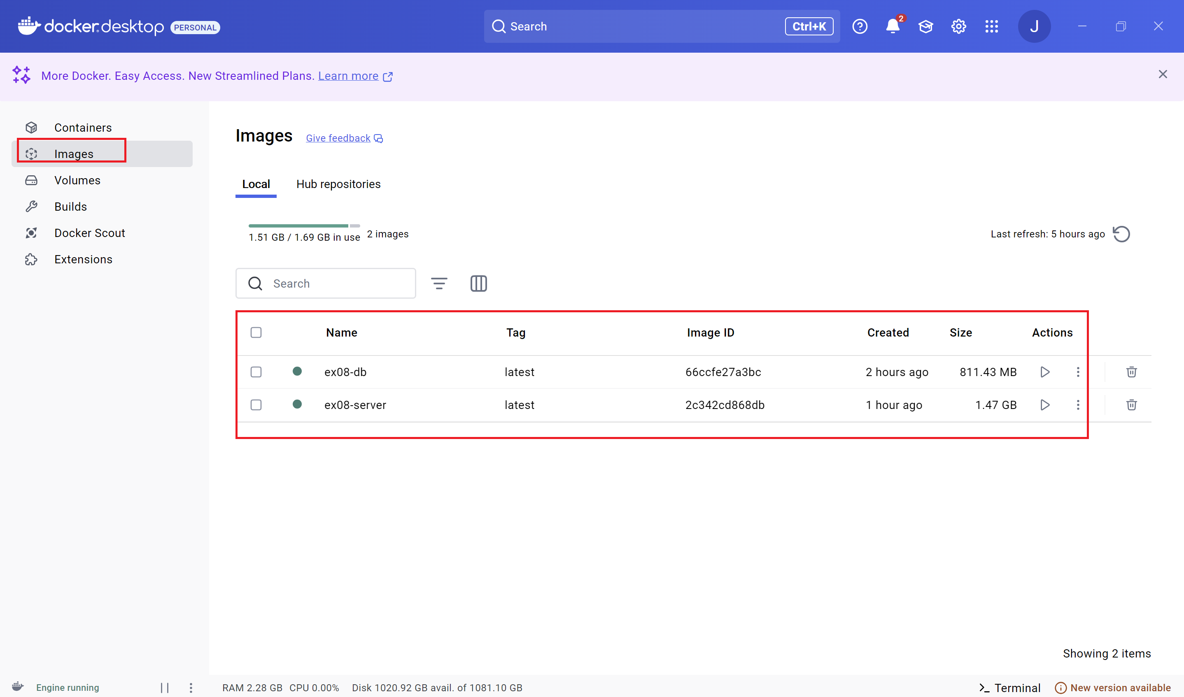Open the column display options icon
Image resolution: width=1184 pixels, height=697 pixels.
click(478, 283)
